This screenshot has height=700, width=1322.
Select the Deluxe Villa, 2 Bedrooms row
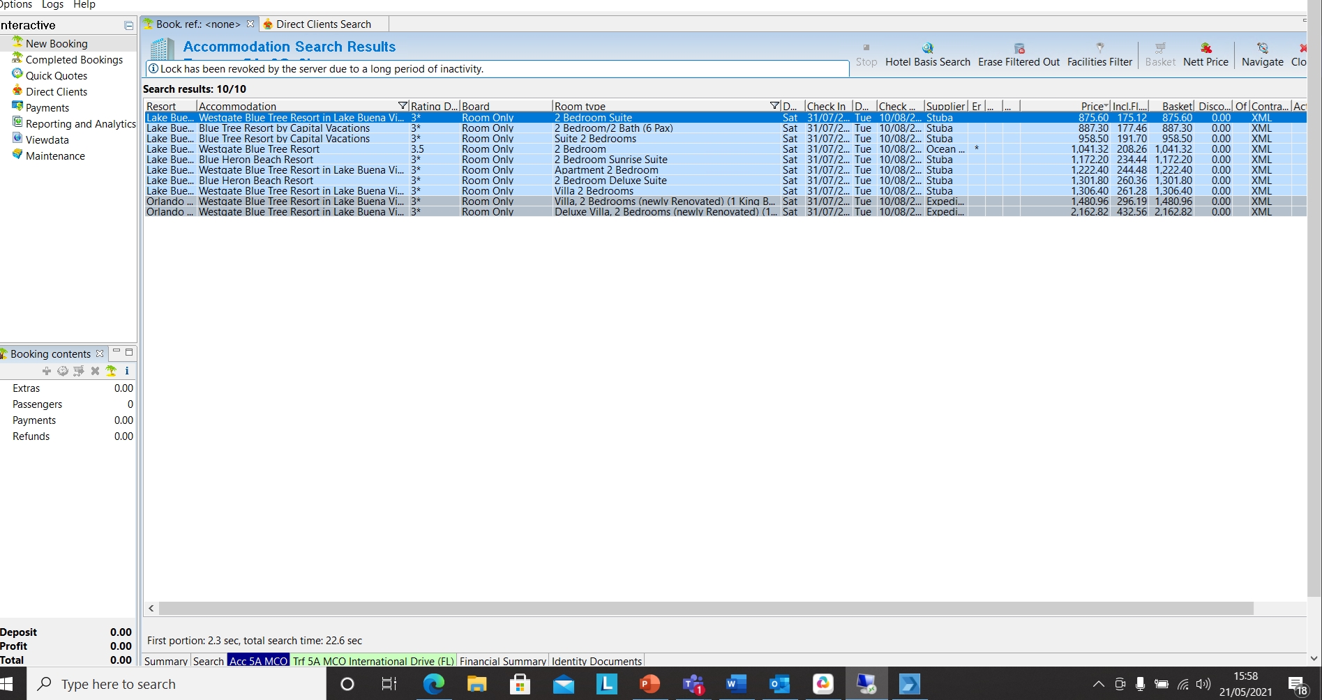[x=726, y=212]
